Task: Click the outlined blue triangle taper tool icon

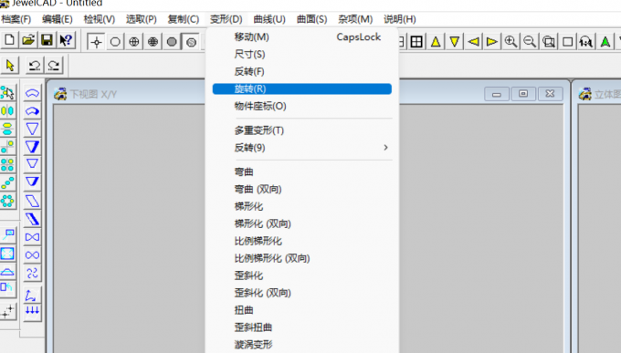Action: pyautogui.click(x=32, y=129)
